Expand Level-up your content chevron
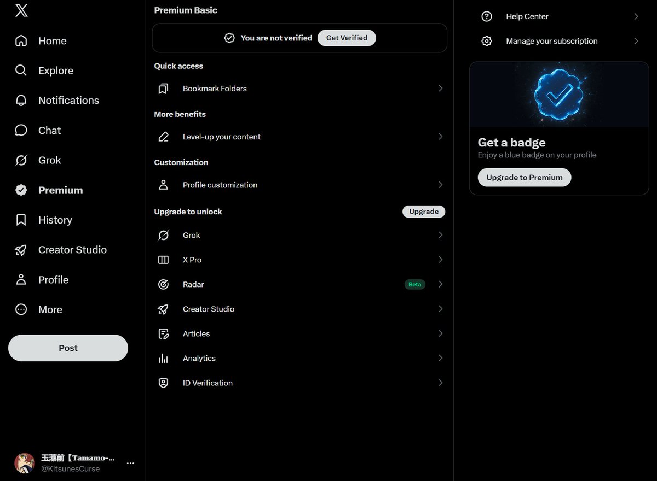This screenshot has height=481, width=657. coord(440,137)
